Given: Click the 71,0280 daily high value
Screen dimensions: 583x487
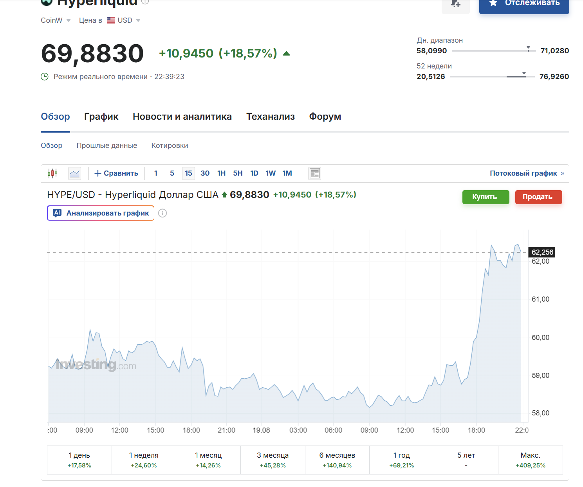Looking at the screenshot, I should pyautogui.click(x=554, y=51).
